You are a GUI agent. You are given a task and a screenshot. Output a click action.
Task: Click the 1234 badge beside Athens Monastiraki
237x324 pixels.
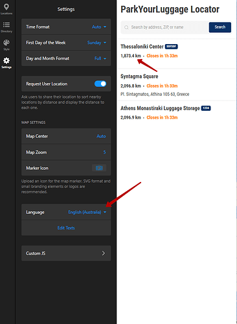[x=206, y=108]
